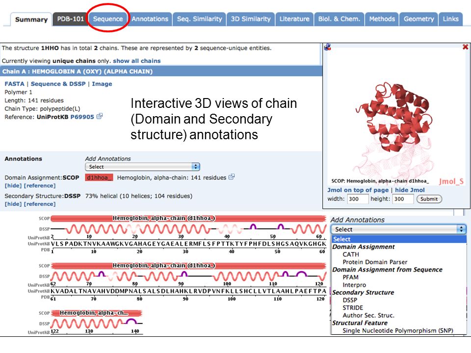Hide the DSSP Secondary Structure annotation
471x353 pixels.
[x=13, y=204]
